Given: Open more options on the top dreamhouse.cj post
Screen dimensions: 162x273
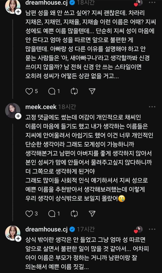Looking at the screenshot, I should coord(152,3).
